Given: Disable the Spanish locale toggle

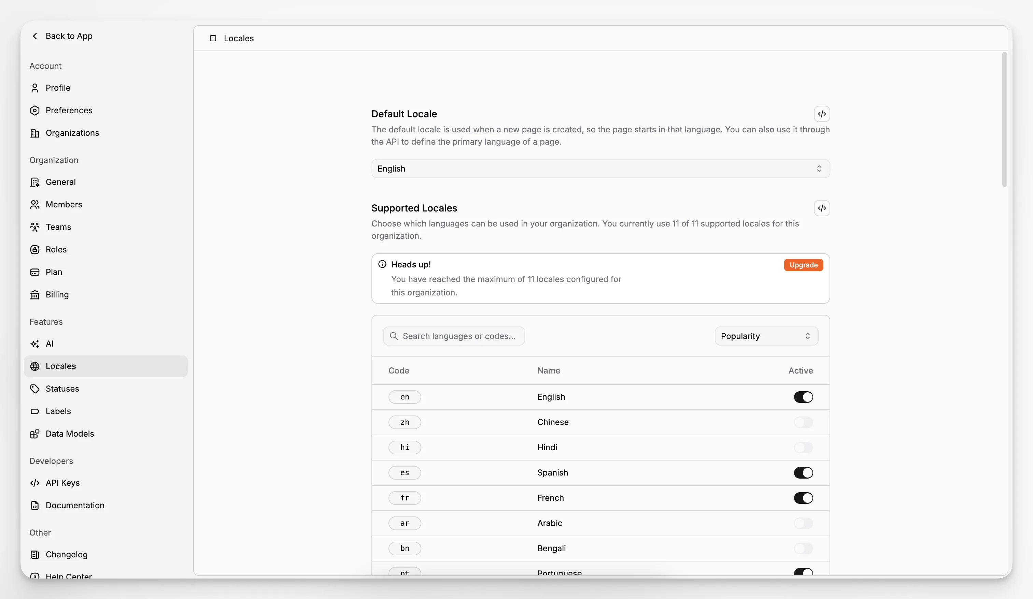Looking at the screenshot, I should coord(804,473).
